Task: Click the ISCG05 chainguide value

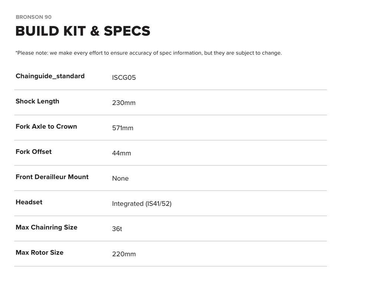Action: coord(124,78)
